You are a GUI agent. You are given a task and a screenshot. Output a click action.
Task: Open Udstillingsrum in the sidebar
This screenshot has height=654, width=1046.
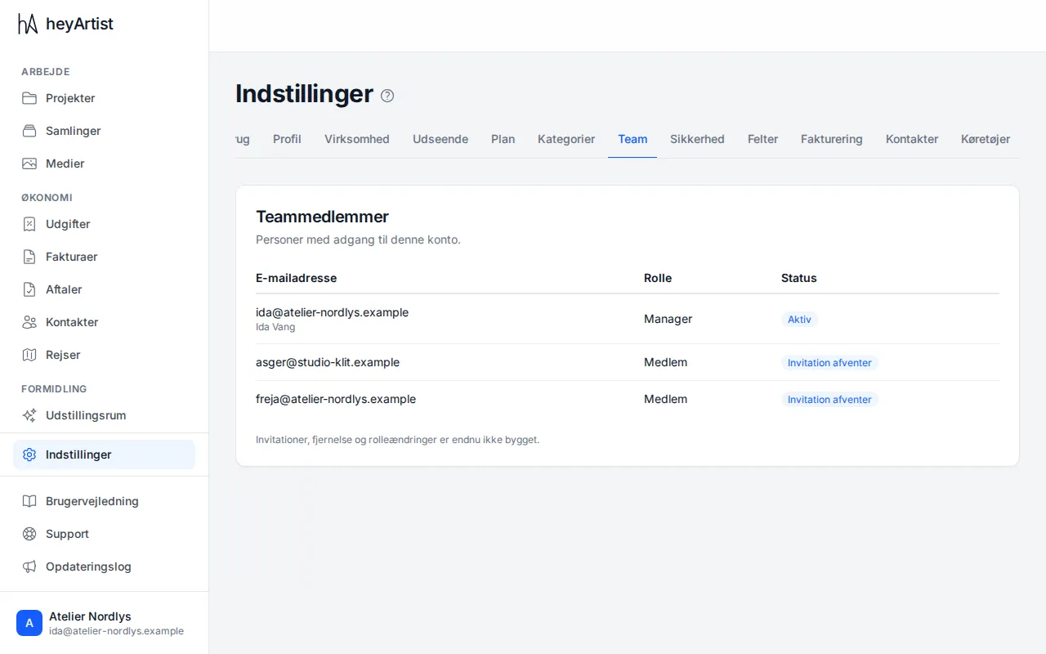(104, 415)
